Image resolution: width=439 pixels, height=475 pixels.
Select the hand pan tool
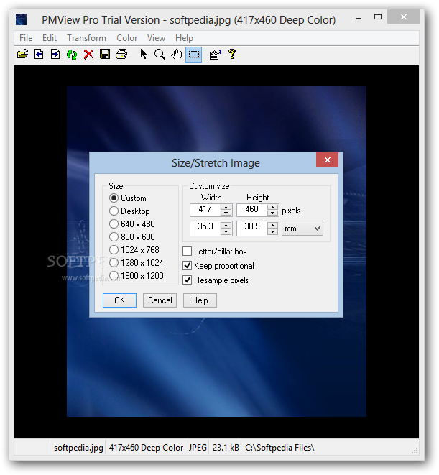point(176,55)
